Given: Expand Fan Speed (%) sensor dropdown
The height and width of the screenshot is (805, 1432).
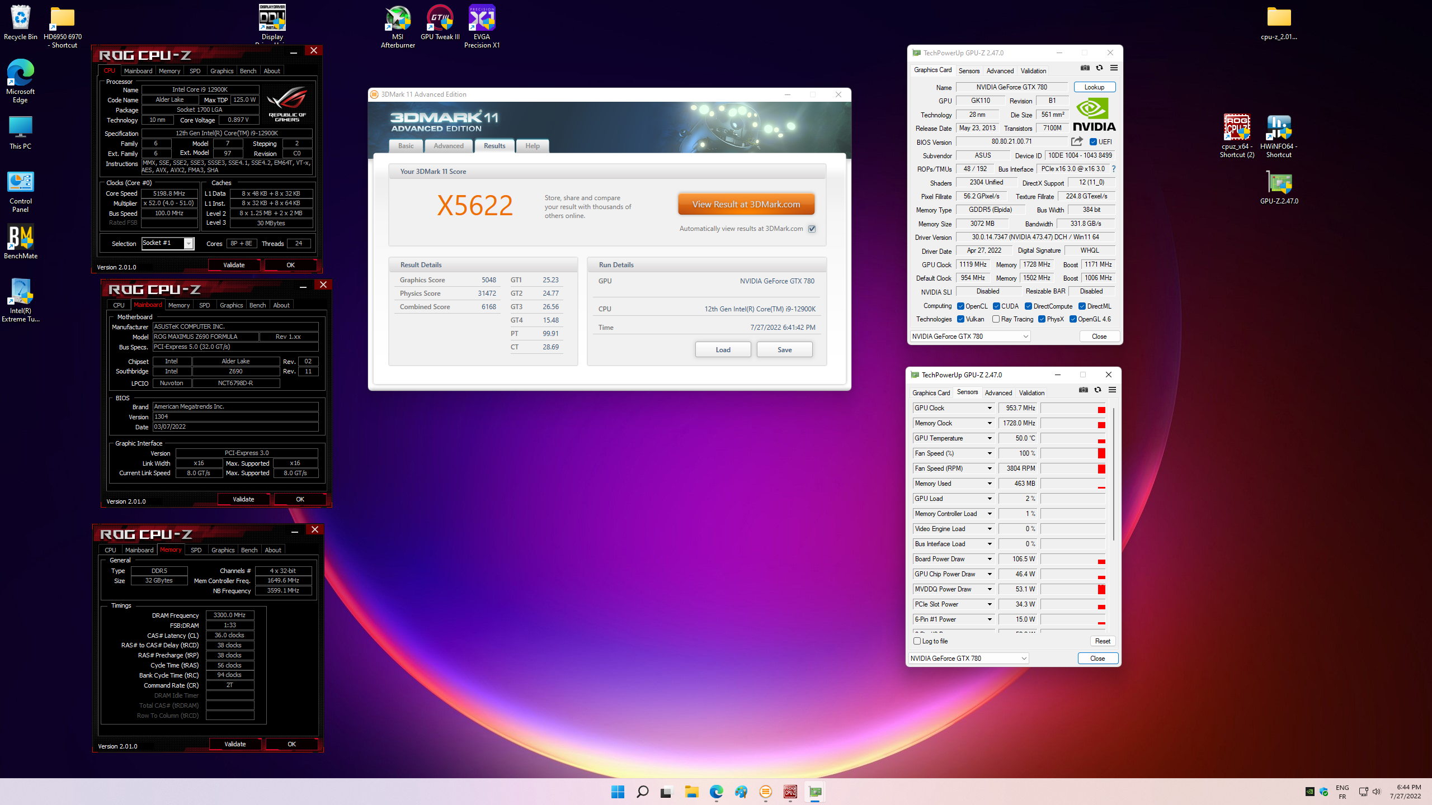Looking at the screenshot, I should 989,453.
